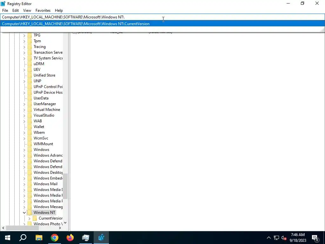Select the Windows NT folder icon

tap(30, 212)
